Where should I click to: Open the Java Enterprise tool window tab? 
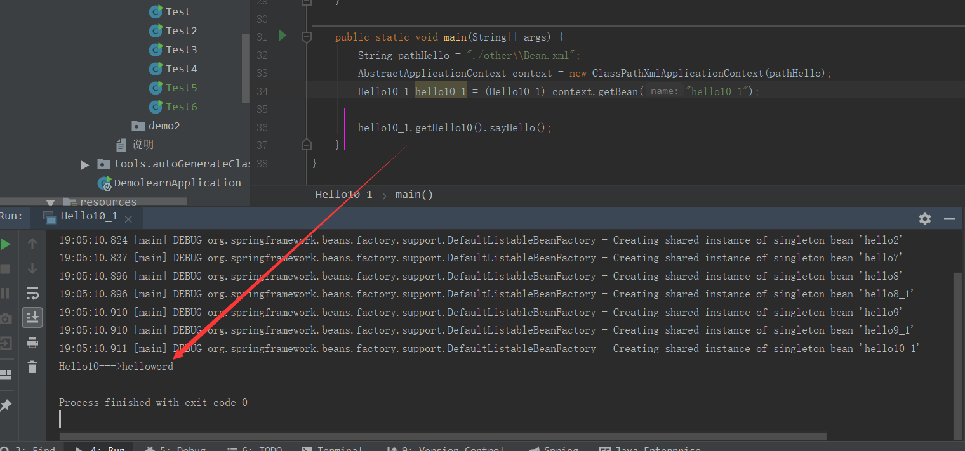click(x=649, y=447)
